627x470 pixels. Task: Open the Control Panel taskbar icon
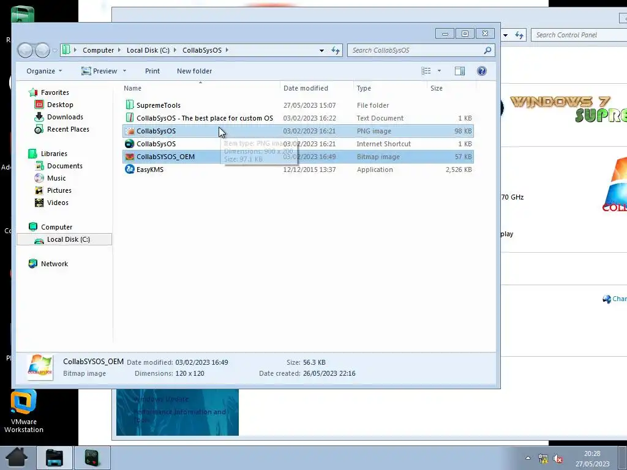pos(92,458)
